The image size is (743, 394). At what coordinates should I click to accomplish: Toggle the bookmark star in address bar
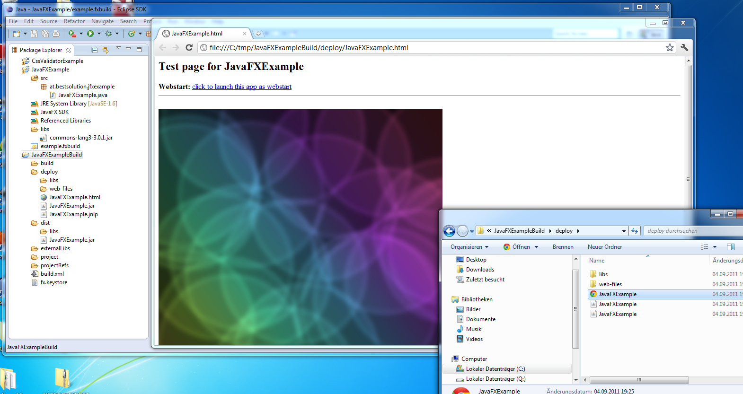pyautogui.click(x=670, y=47)
